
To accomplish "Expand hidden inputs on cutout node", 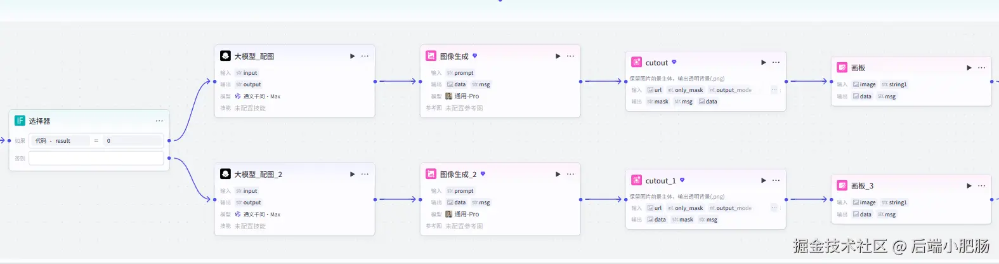I will point(774,90).
